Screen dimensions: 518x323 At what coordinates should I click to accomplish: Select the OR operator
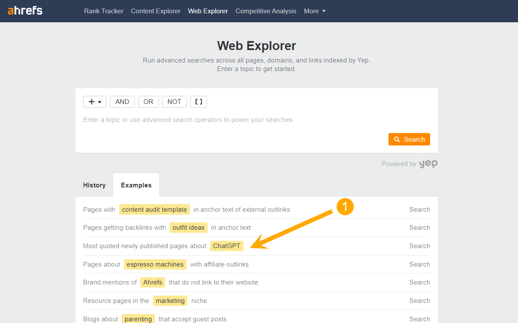point(148,102)
